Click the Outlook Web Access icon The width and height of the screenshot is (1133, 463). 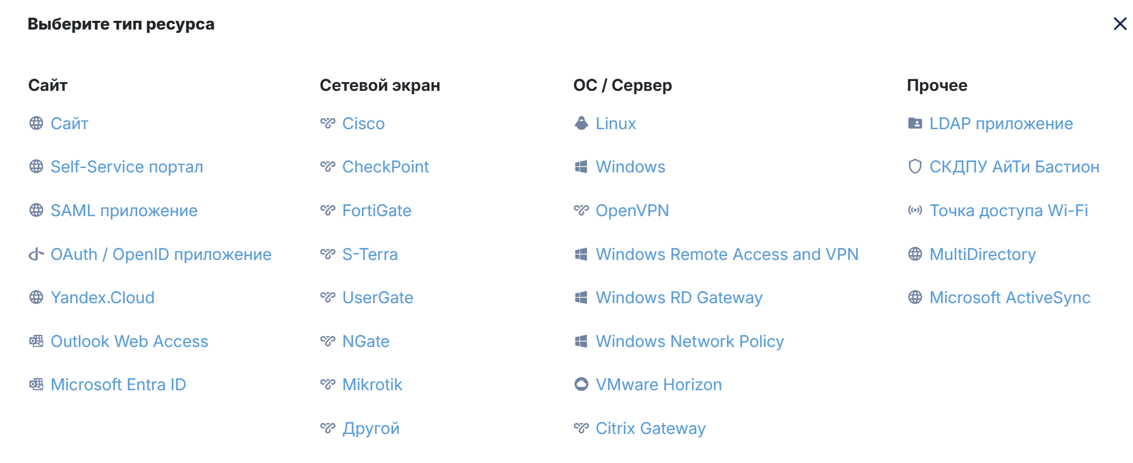click(x=36, y=341)
